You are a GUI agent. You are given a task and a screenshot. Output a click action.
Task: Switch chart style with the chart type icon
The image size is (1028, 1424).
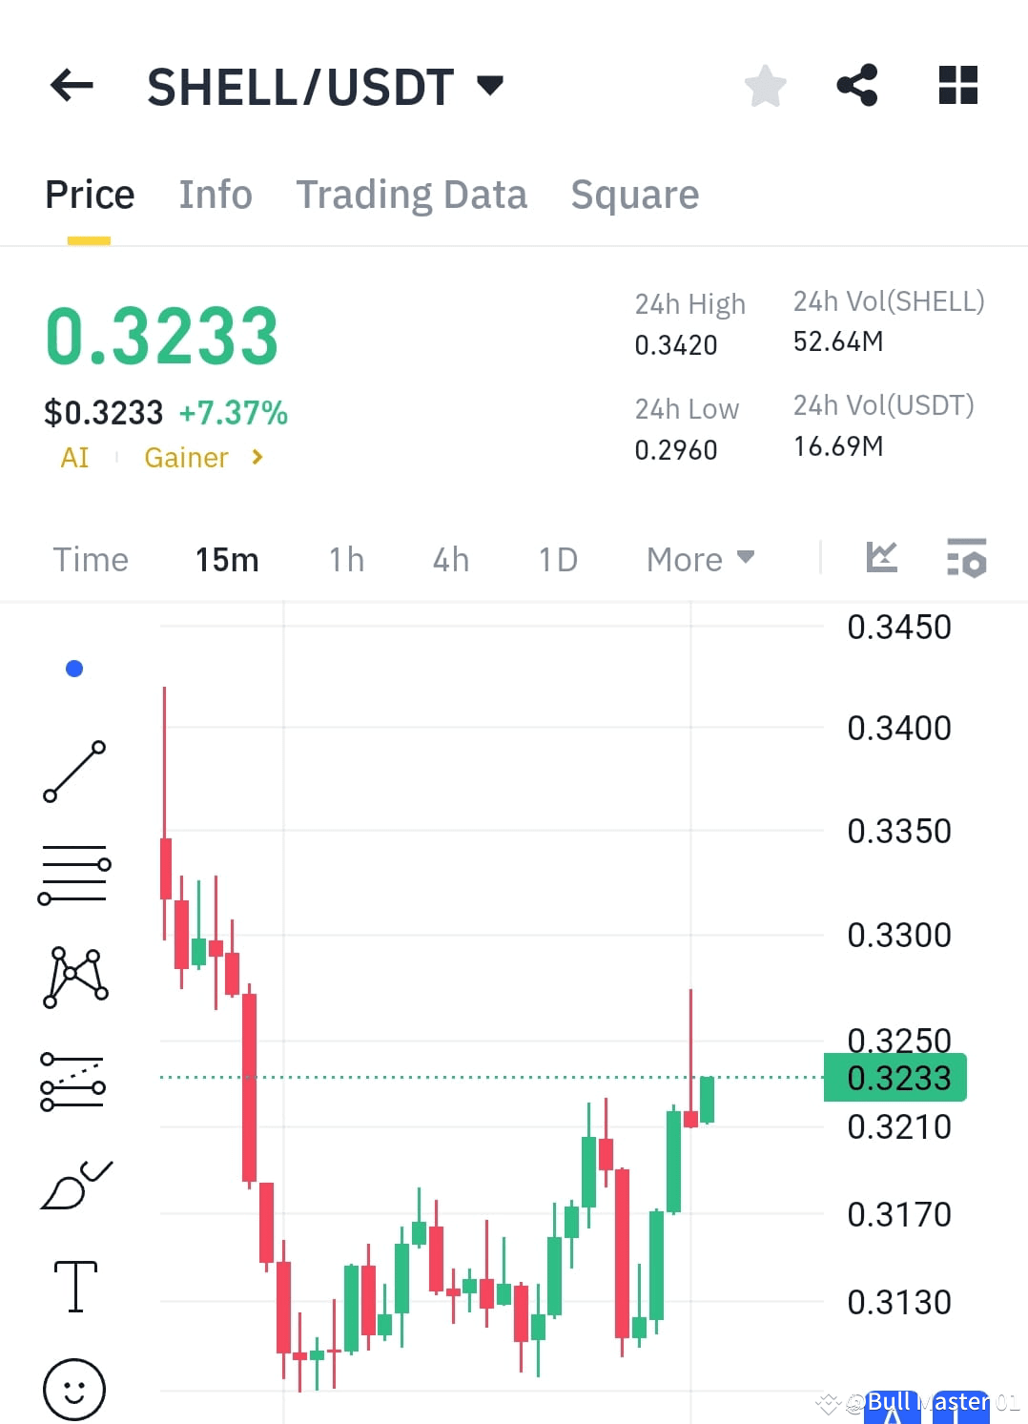click(x=881, y=558)
